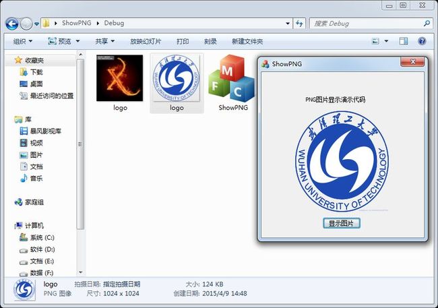Select ShowPNG in the address breadcrumb
This screenshot has height=308, width=438.
77,23
